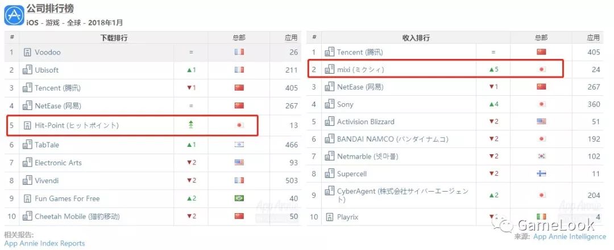Open Electronic Arts in download ranking
Image resolution: width=614 pixels, height=250 pixels.
click(58, 163)
